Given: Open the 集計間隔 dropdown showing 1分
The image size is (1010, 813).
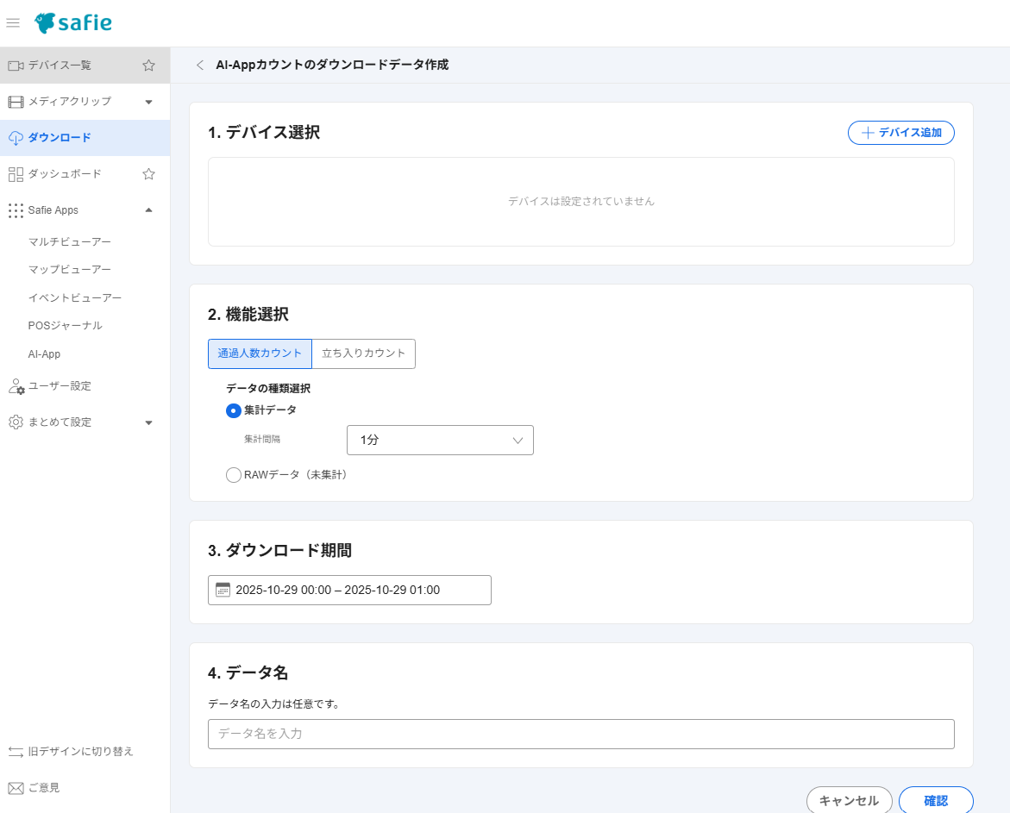Looking at the screenshot, I should click(440, 440).
